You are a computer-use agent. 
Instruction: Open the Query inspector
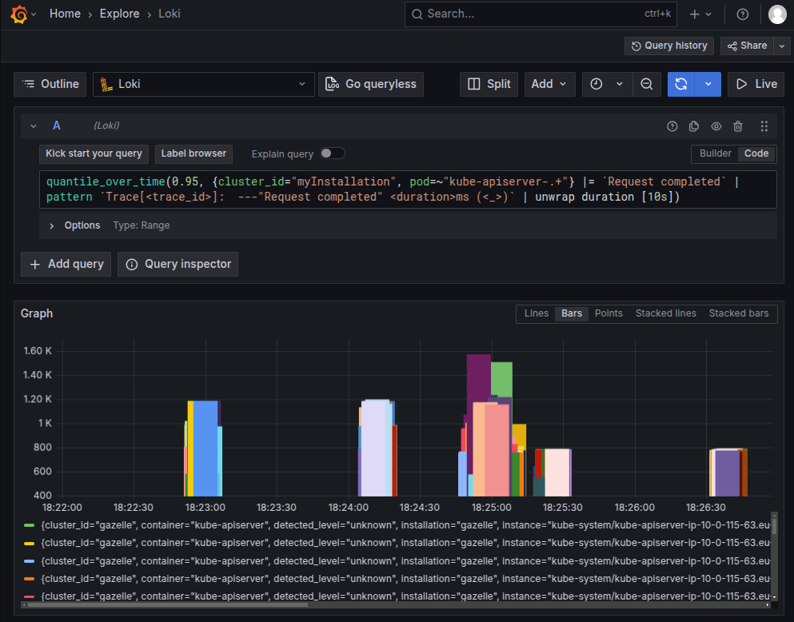(178, 264)
